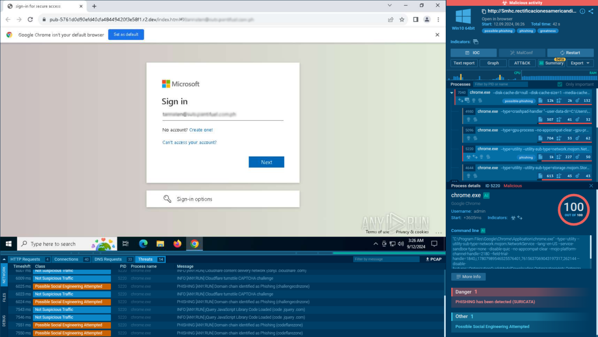Click the share icon next to task URL
This screenshot has width=598, height=337.
click(591, 11)
